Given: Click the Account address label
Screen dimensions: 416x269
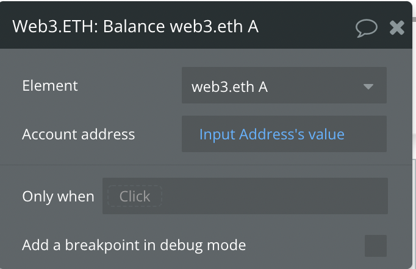Looking at the screenshot, I should coord(79,134).
